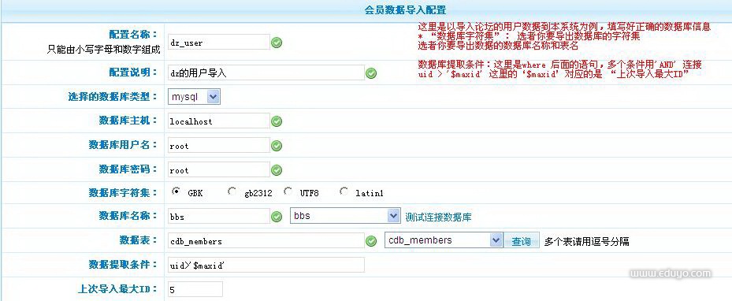This screenshot has width=732, height=301.
Task: Select the gb2312 charset radio button
Action: coord(232,191)
